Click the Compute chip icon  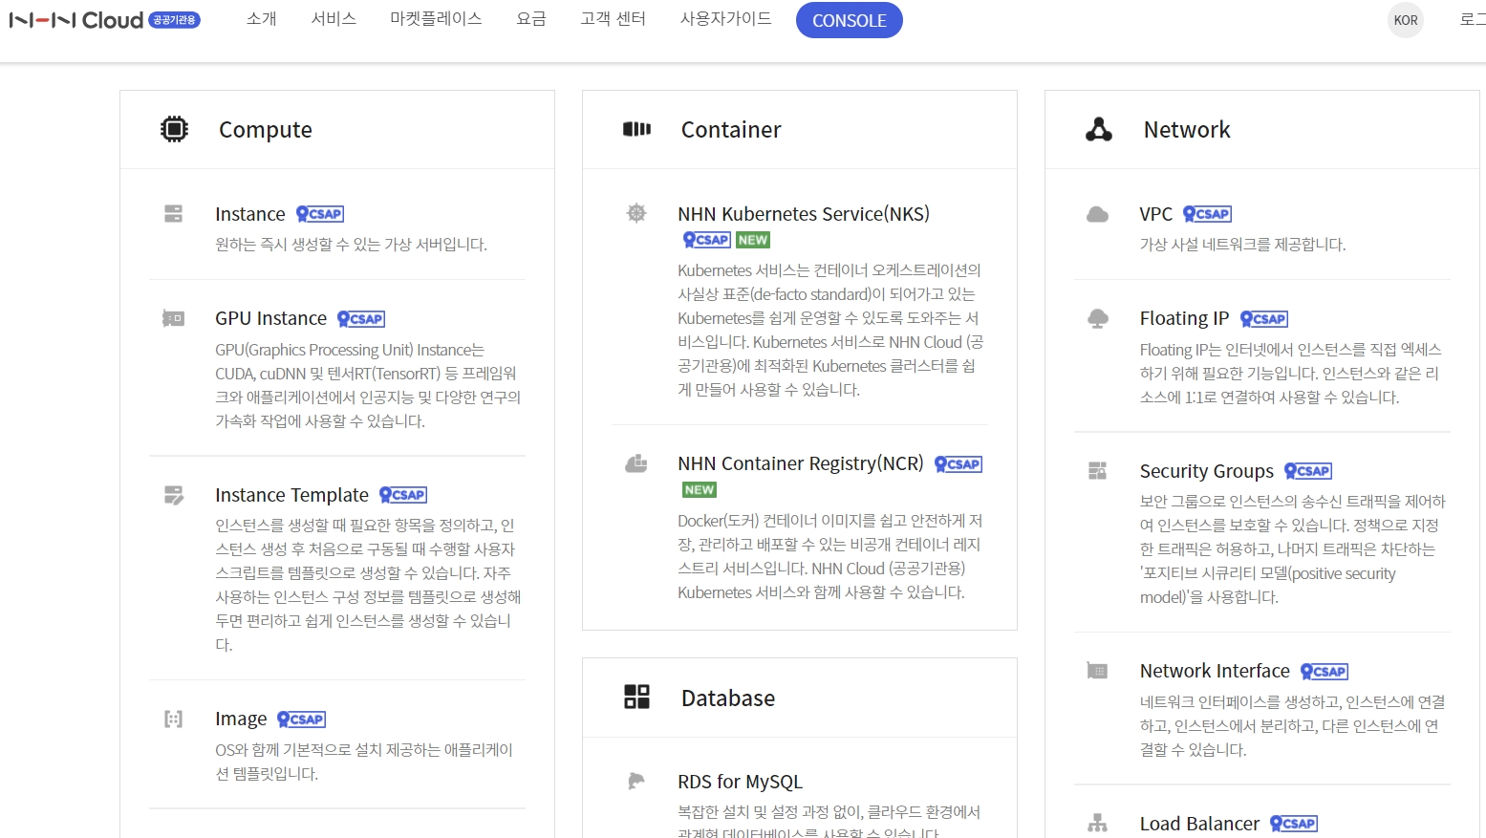point(174,129)
